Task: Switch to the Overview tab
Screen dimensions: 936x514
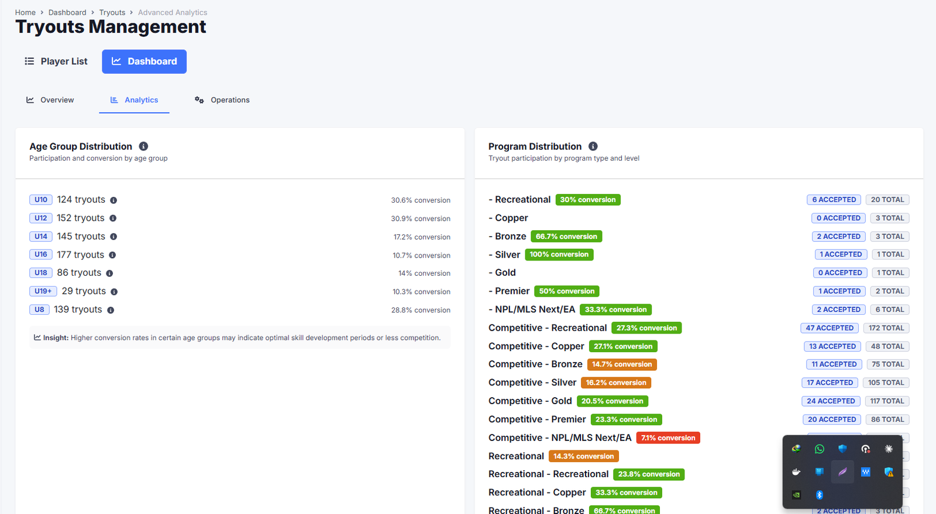Action: coord(50,100)
